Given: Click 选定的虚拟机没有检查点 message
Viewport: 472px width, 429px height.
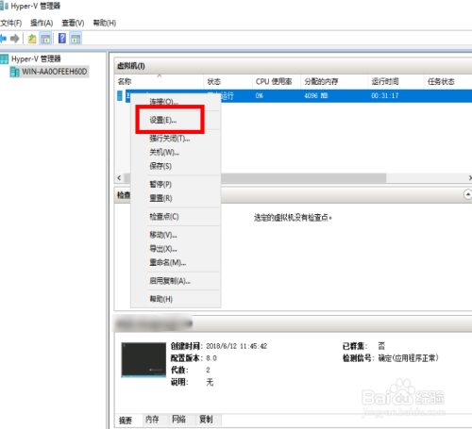Looking at the screenshot, I should coord(293,217).
